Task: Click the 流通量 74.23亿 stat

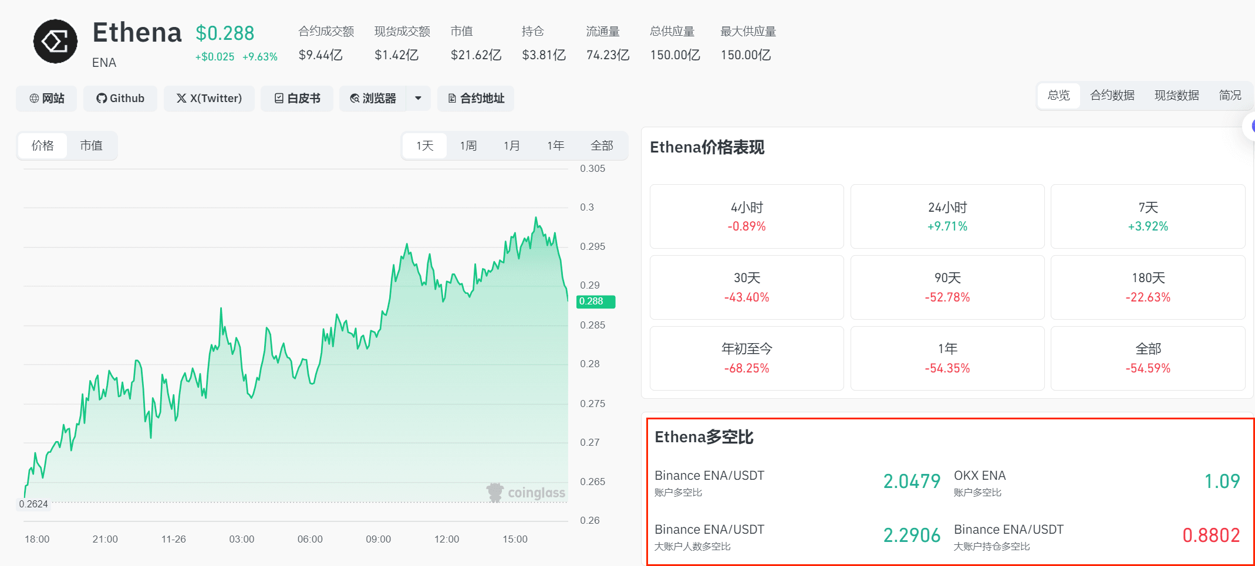Action: (x=608, y=43)
